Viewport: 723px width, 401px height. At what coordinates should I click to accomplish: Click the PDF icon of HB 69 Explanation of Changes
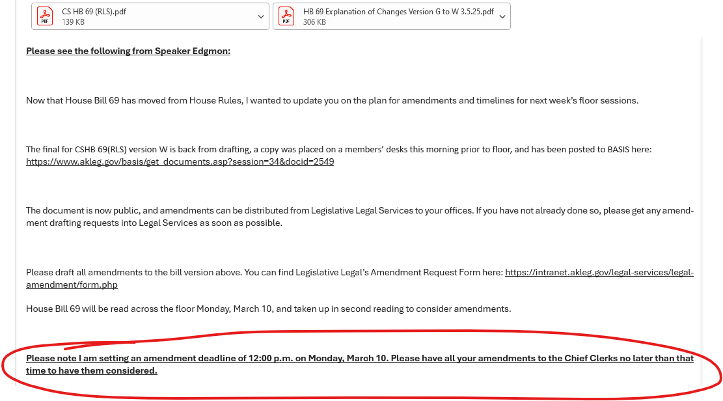[x=286, y=17]
